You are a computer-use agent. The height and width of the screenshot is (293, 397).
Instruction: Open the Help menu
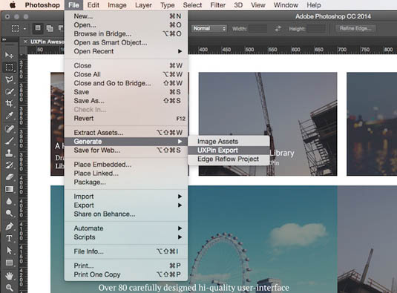pyautogui.click(x=314, y=5)
